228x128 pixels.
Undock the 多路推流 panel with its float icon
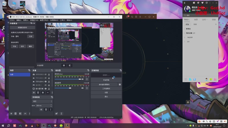(31, 23)
